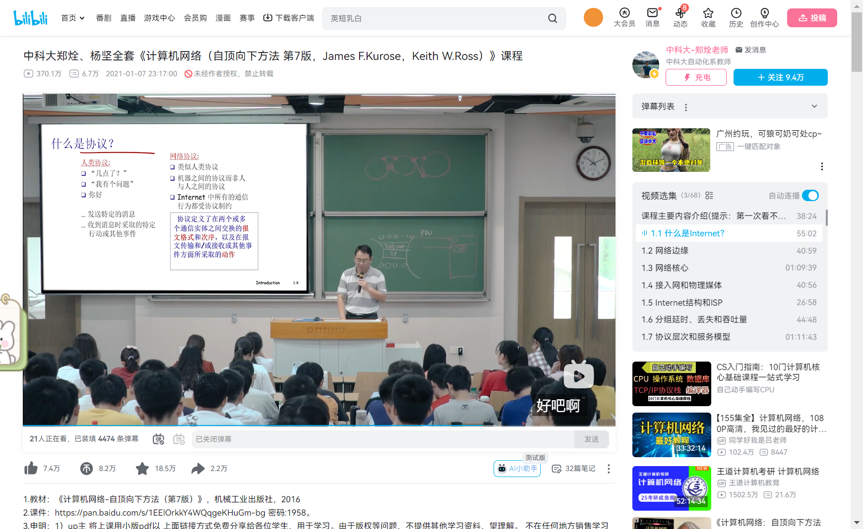Select 直播 in the top menu
This screenshot has width=863, height=529.
point(127,17)
